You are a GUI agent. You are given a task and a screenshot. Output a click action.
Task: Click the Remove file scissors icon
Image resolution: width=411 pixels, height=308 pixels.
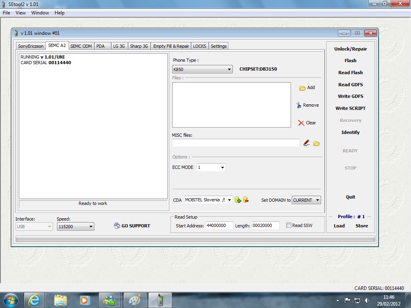(x=299, y=105)
